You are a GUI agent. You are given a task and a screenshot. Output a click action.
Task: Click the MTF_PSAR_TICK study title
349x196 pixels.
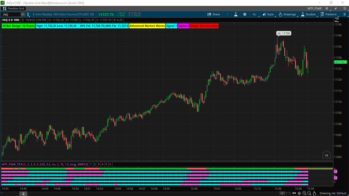(45, 164)
